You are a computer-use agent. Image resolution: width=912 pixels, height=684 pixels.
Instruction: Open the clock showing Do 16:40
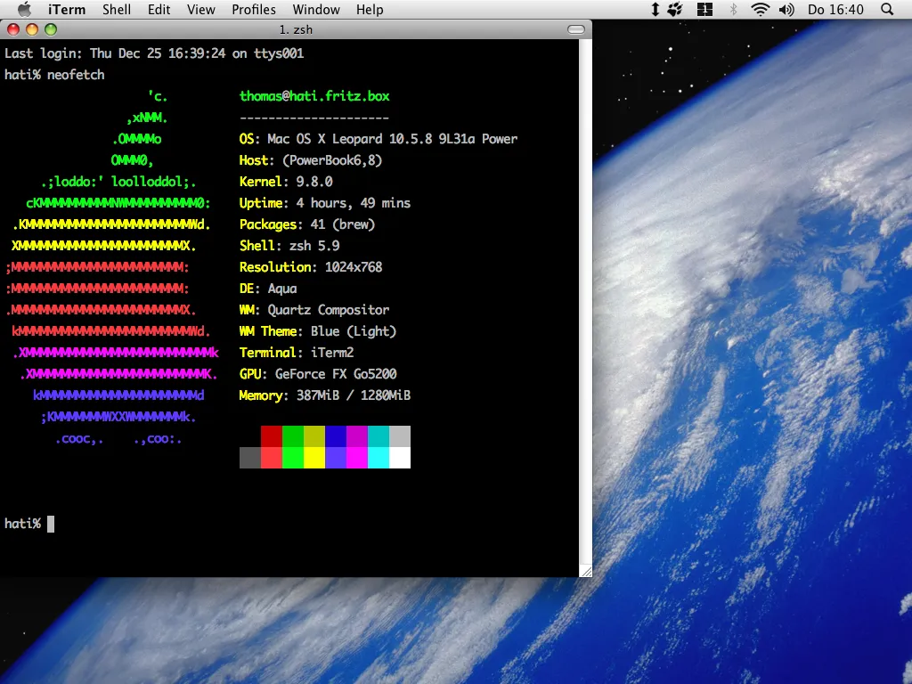coord(835,10)
